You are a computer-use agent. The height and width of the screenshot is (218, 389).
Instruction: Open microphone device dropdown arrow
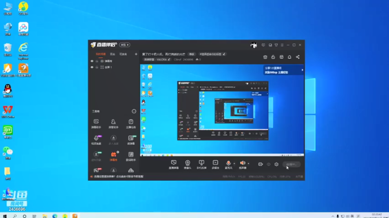point(234,163)
